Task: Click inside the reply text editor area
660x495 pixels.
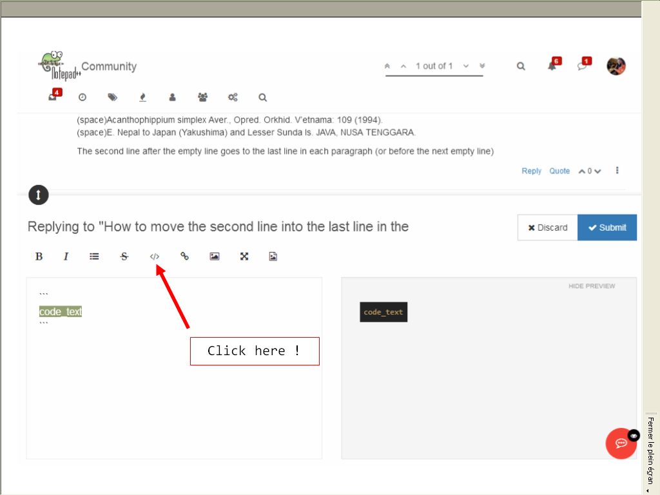Action: pos(174,368)
